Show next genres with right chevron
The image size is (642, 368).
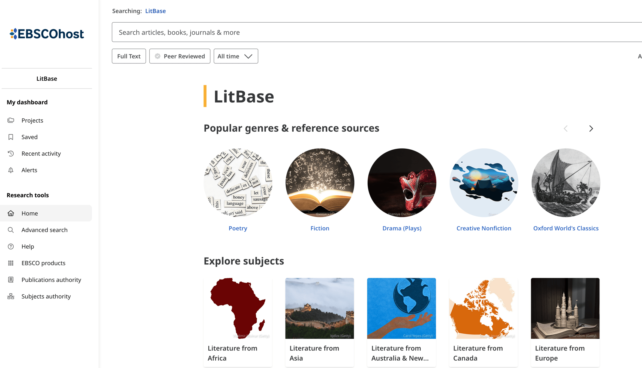(591, 128)
